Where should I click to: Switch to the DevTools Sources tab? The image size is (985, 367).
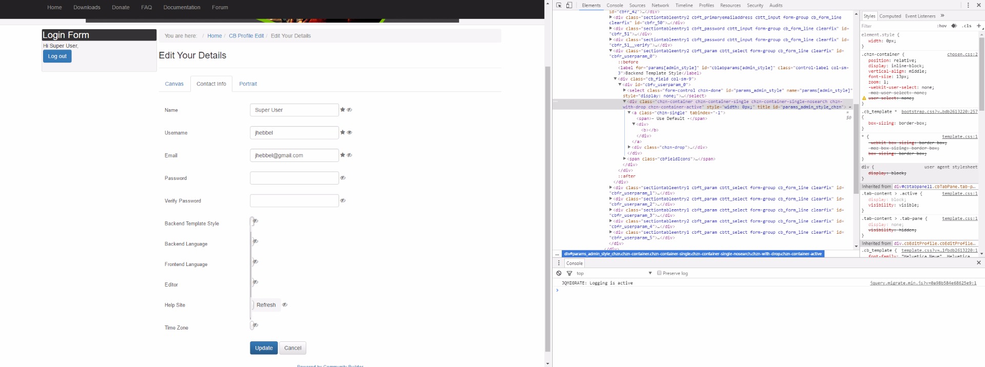click(x=637, y=5)
